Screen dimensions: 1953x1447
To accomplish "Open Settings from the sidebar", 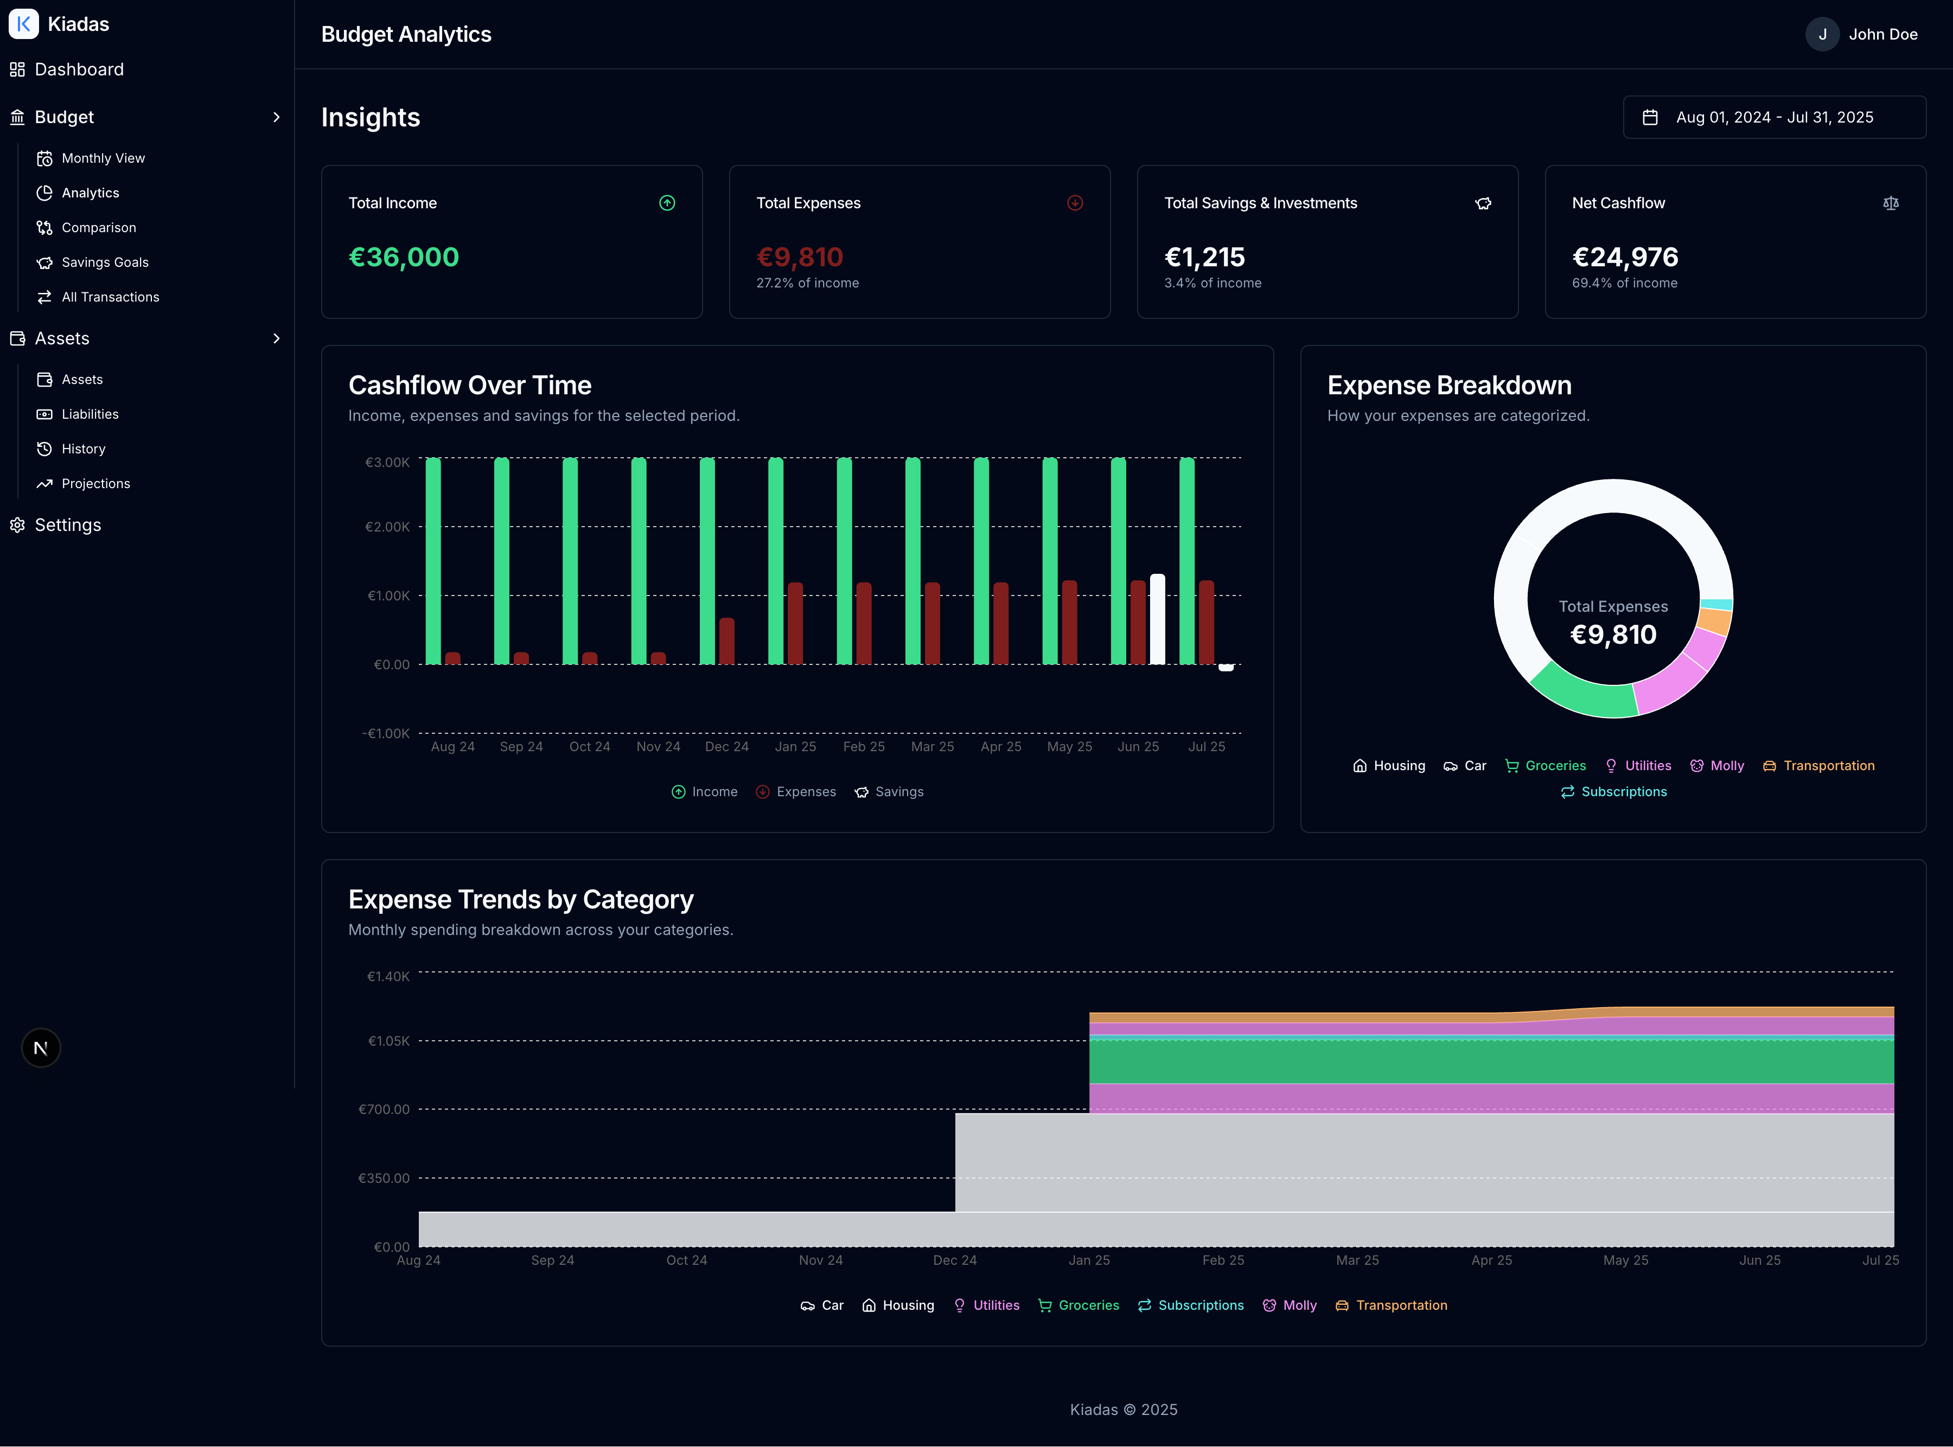I will (67, 524).
